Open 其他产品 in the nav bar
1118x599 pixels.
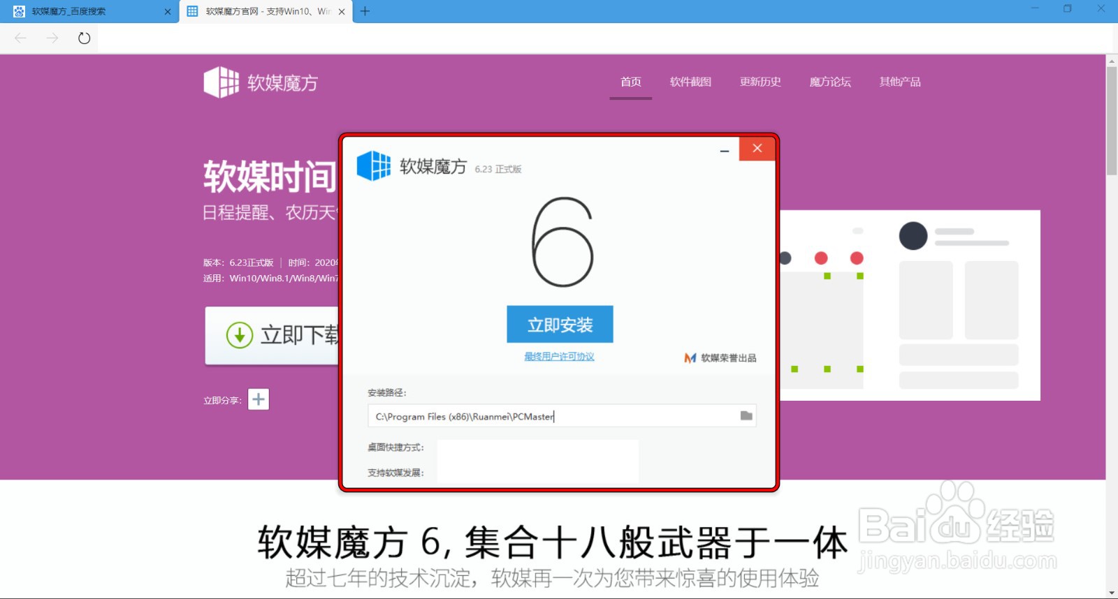click(900, 82)
